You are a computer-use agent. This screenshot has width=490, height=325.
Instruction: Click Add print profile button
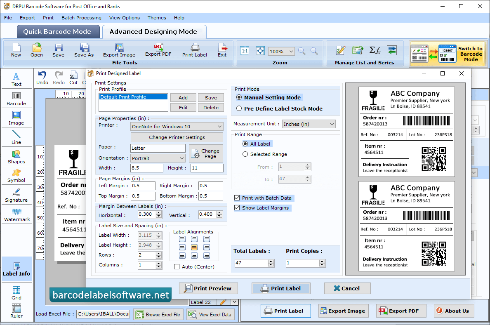point(183,97)
